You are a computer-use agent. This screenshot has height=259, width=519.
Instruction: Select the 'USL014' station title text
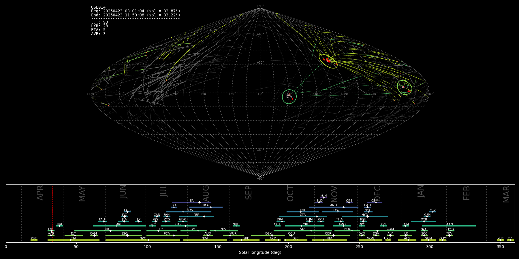[98, 7]
